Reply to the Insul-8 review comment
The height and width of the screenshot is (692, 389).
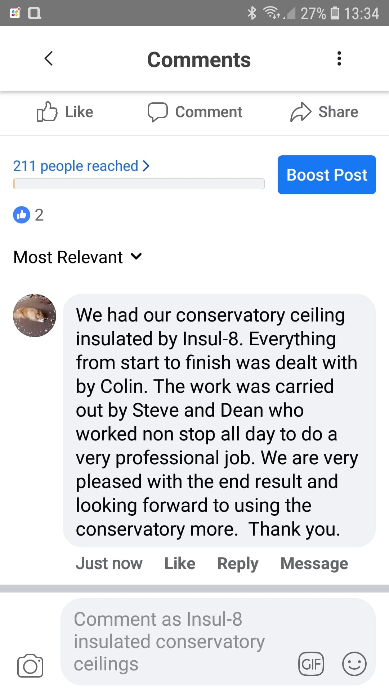tap(238, 564)
